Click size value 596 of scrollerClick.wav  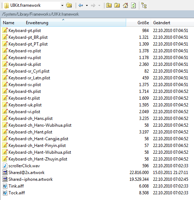[x=145, y=166]
